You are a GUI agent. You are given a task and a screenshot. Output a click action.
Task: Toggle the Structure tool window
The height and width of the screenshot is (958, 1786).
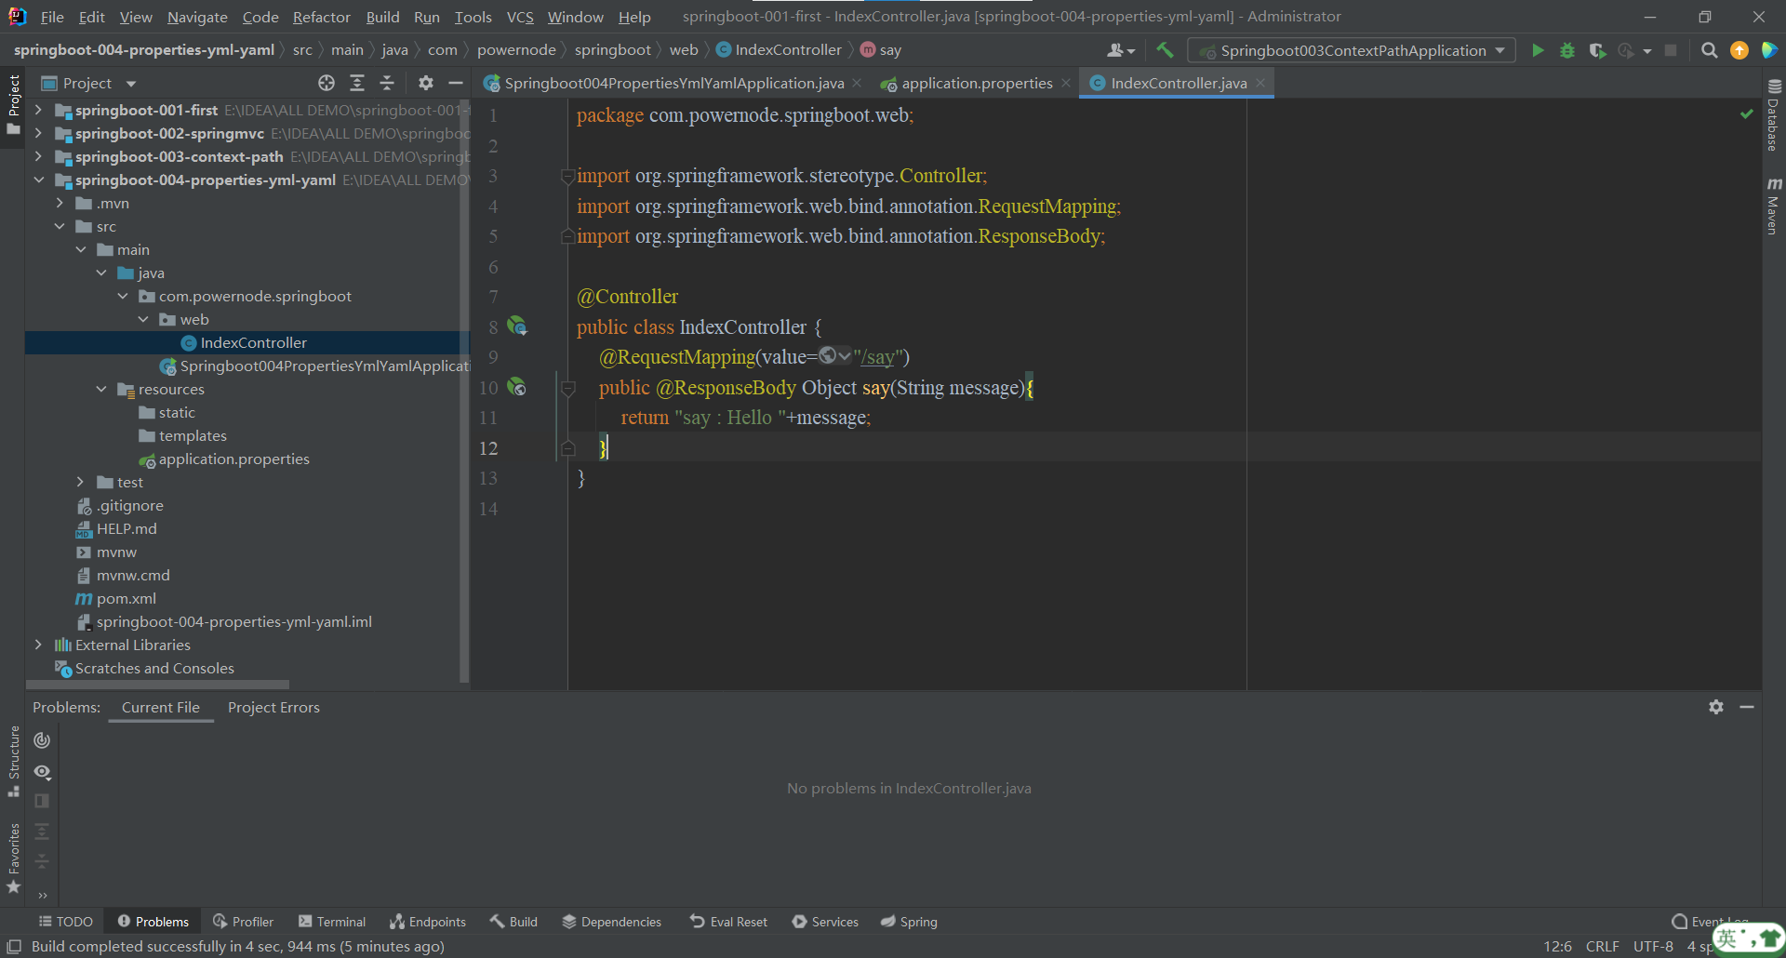coord(13,761)
